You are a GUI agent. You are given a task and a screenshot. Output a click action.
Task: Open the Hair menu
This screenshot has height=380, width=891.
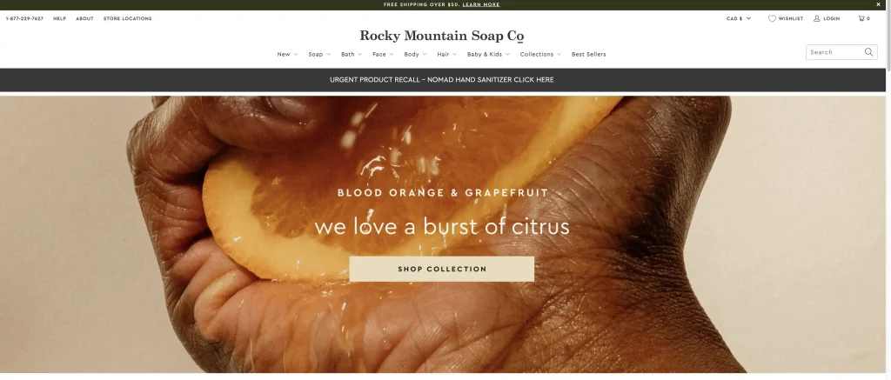pos(446,55)
